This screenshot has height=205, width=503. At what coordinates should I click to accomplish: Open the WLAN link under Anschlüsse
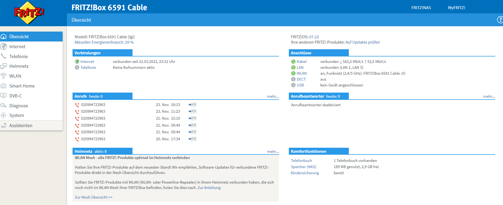[302, 73]
